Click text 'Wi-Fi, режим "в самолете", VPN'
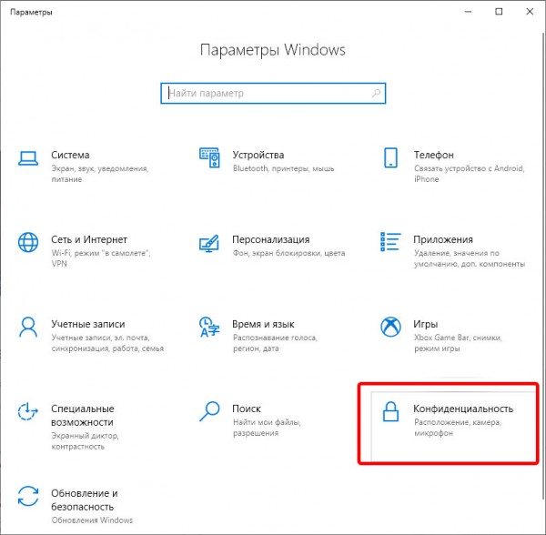This screenshot has height=535, width=546. (x=101, y=258)
